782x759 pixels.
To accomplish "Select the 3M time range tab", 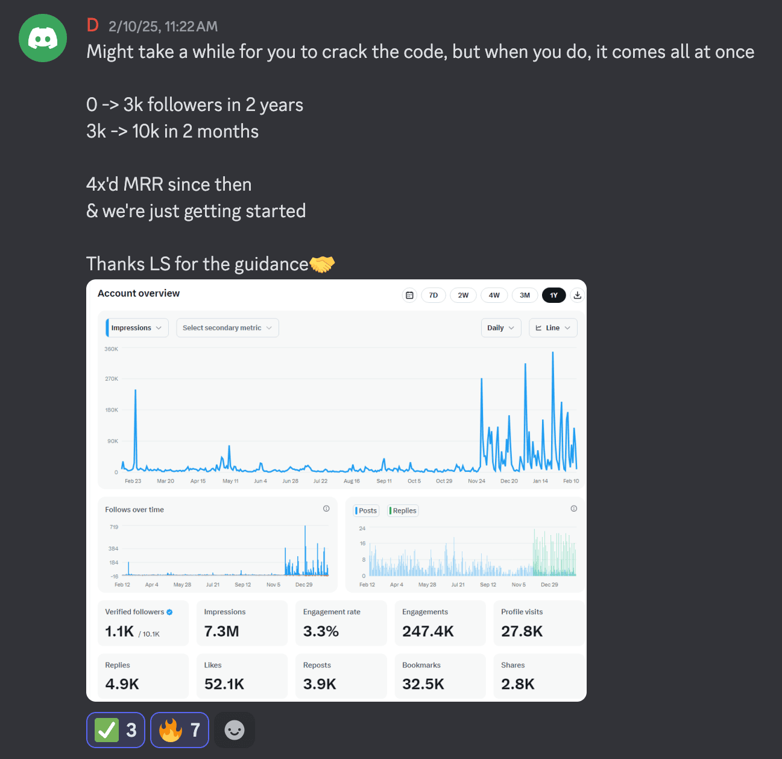I will point(525,295).
